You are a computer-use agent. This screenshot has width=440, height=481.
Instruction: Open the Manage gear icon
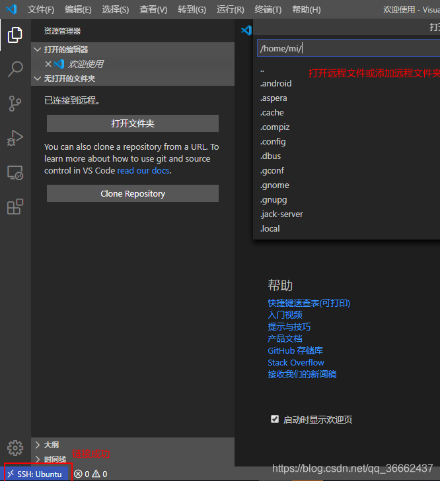(15, 448)
